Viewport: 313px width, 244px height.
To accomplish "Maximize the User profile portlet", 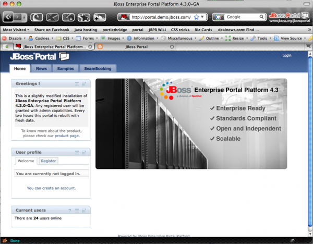I will (84, 152).
